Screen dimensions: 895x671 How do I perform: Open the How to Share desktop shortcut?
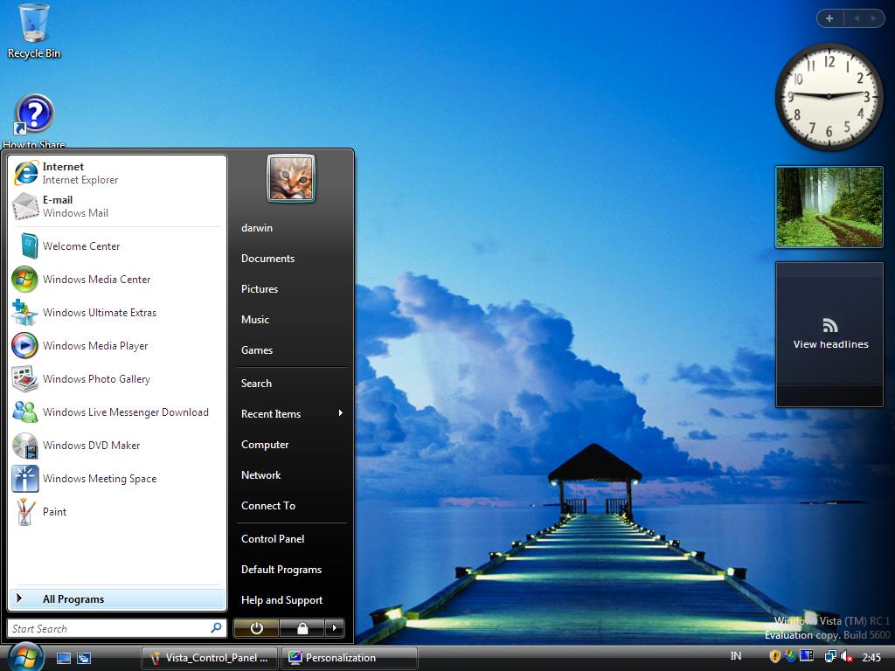tap(34, 121)
